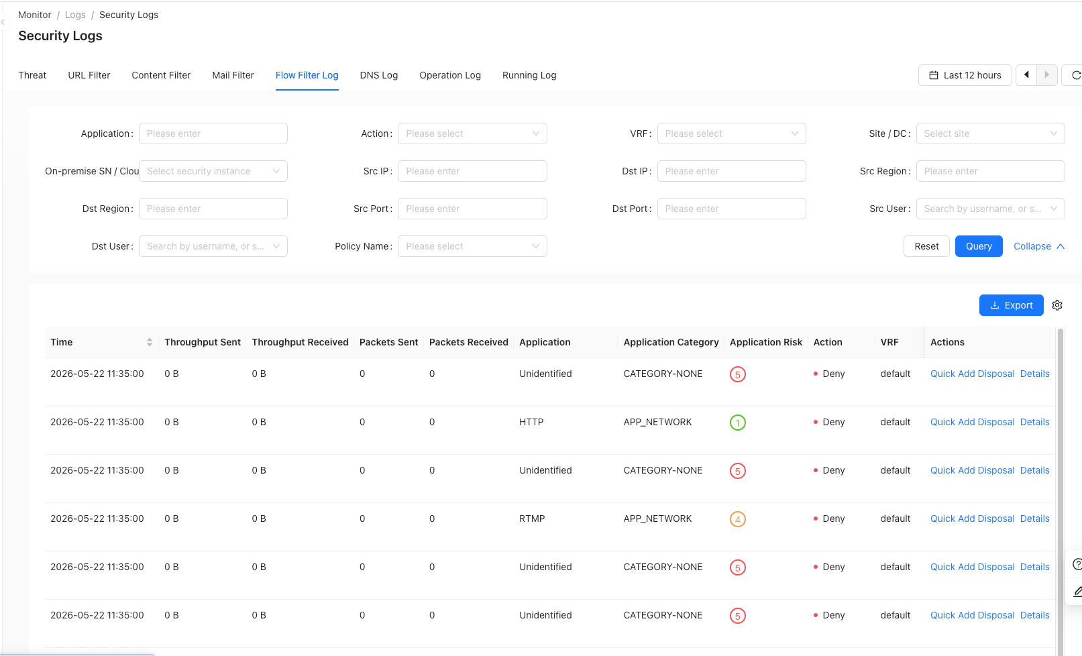
Task: Click the Query button
Action: 979,246
